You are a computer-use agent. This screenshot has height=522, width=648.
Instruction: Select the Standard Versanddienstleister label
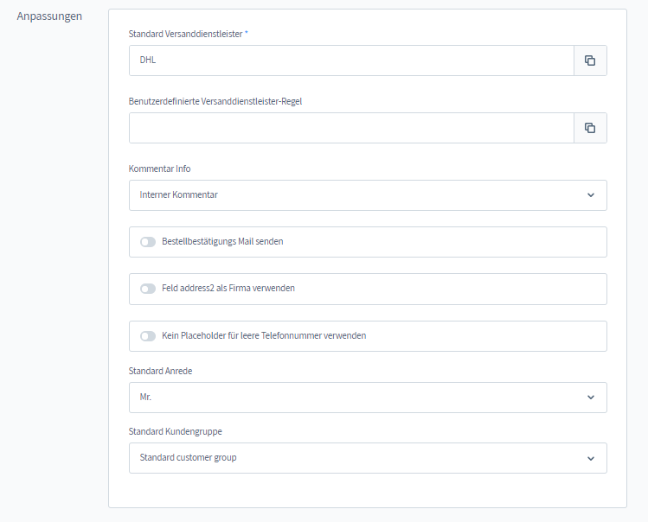tap(185, 34)
